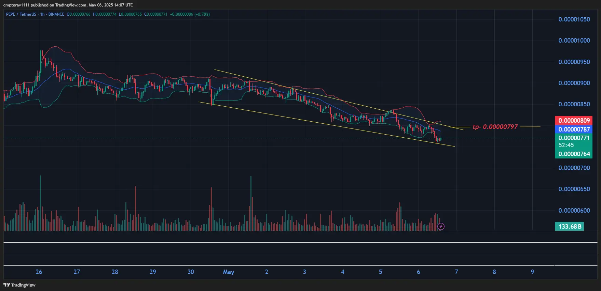Image resolution: width=601 pixels, height=291 pixels.
Task: Click date 8 on time axis
Action: (494, 272)
